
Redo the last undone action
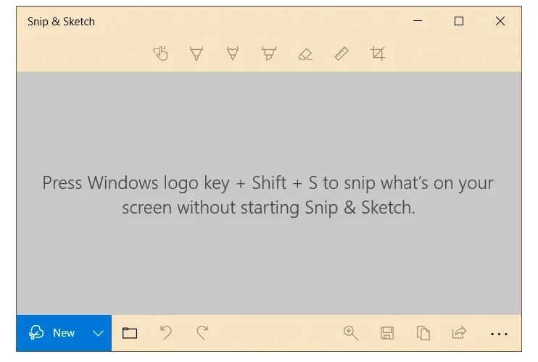click(x=202, y=332)
